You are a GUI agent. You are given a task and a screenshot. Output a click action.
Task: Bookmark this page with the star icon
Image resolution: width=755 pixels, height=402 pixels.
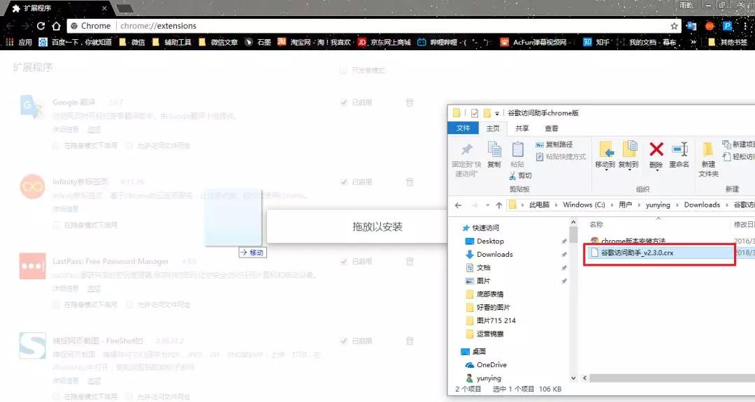674,26
